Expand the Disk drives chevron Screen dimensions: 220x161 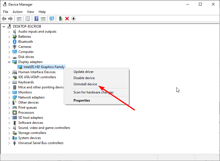(x=9, y=57)
